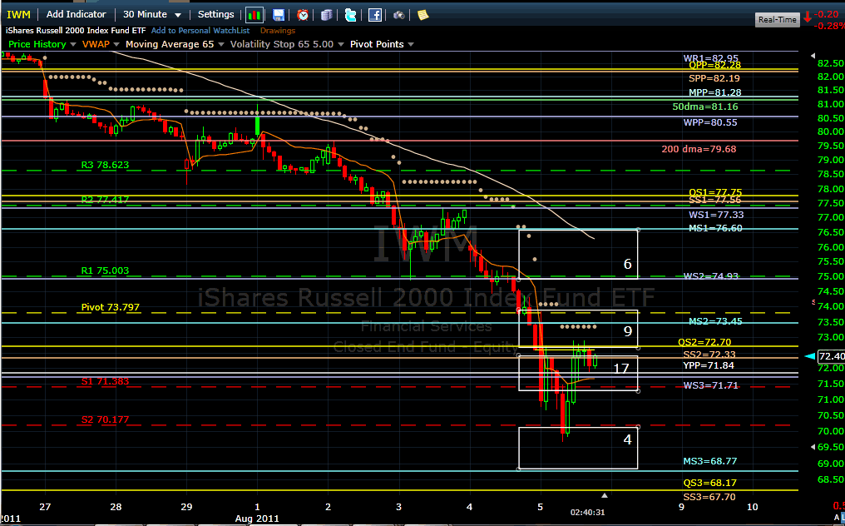Select the YPP=71.84 level label

coord(708,365)
